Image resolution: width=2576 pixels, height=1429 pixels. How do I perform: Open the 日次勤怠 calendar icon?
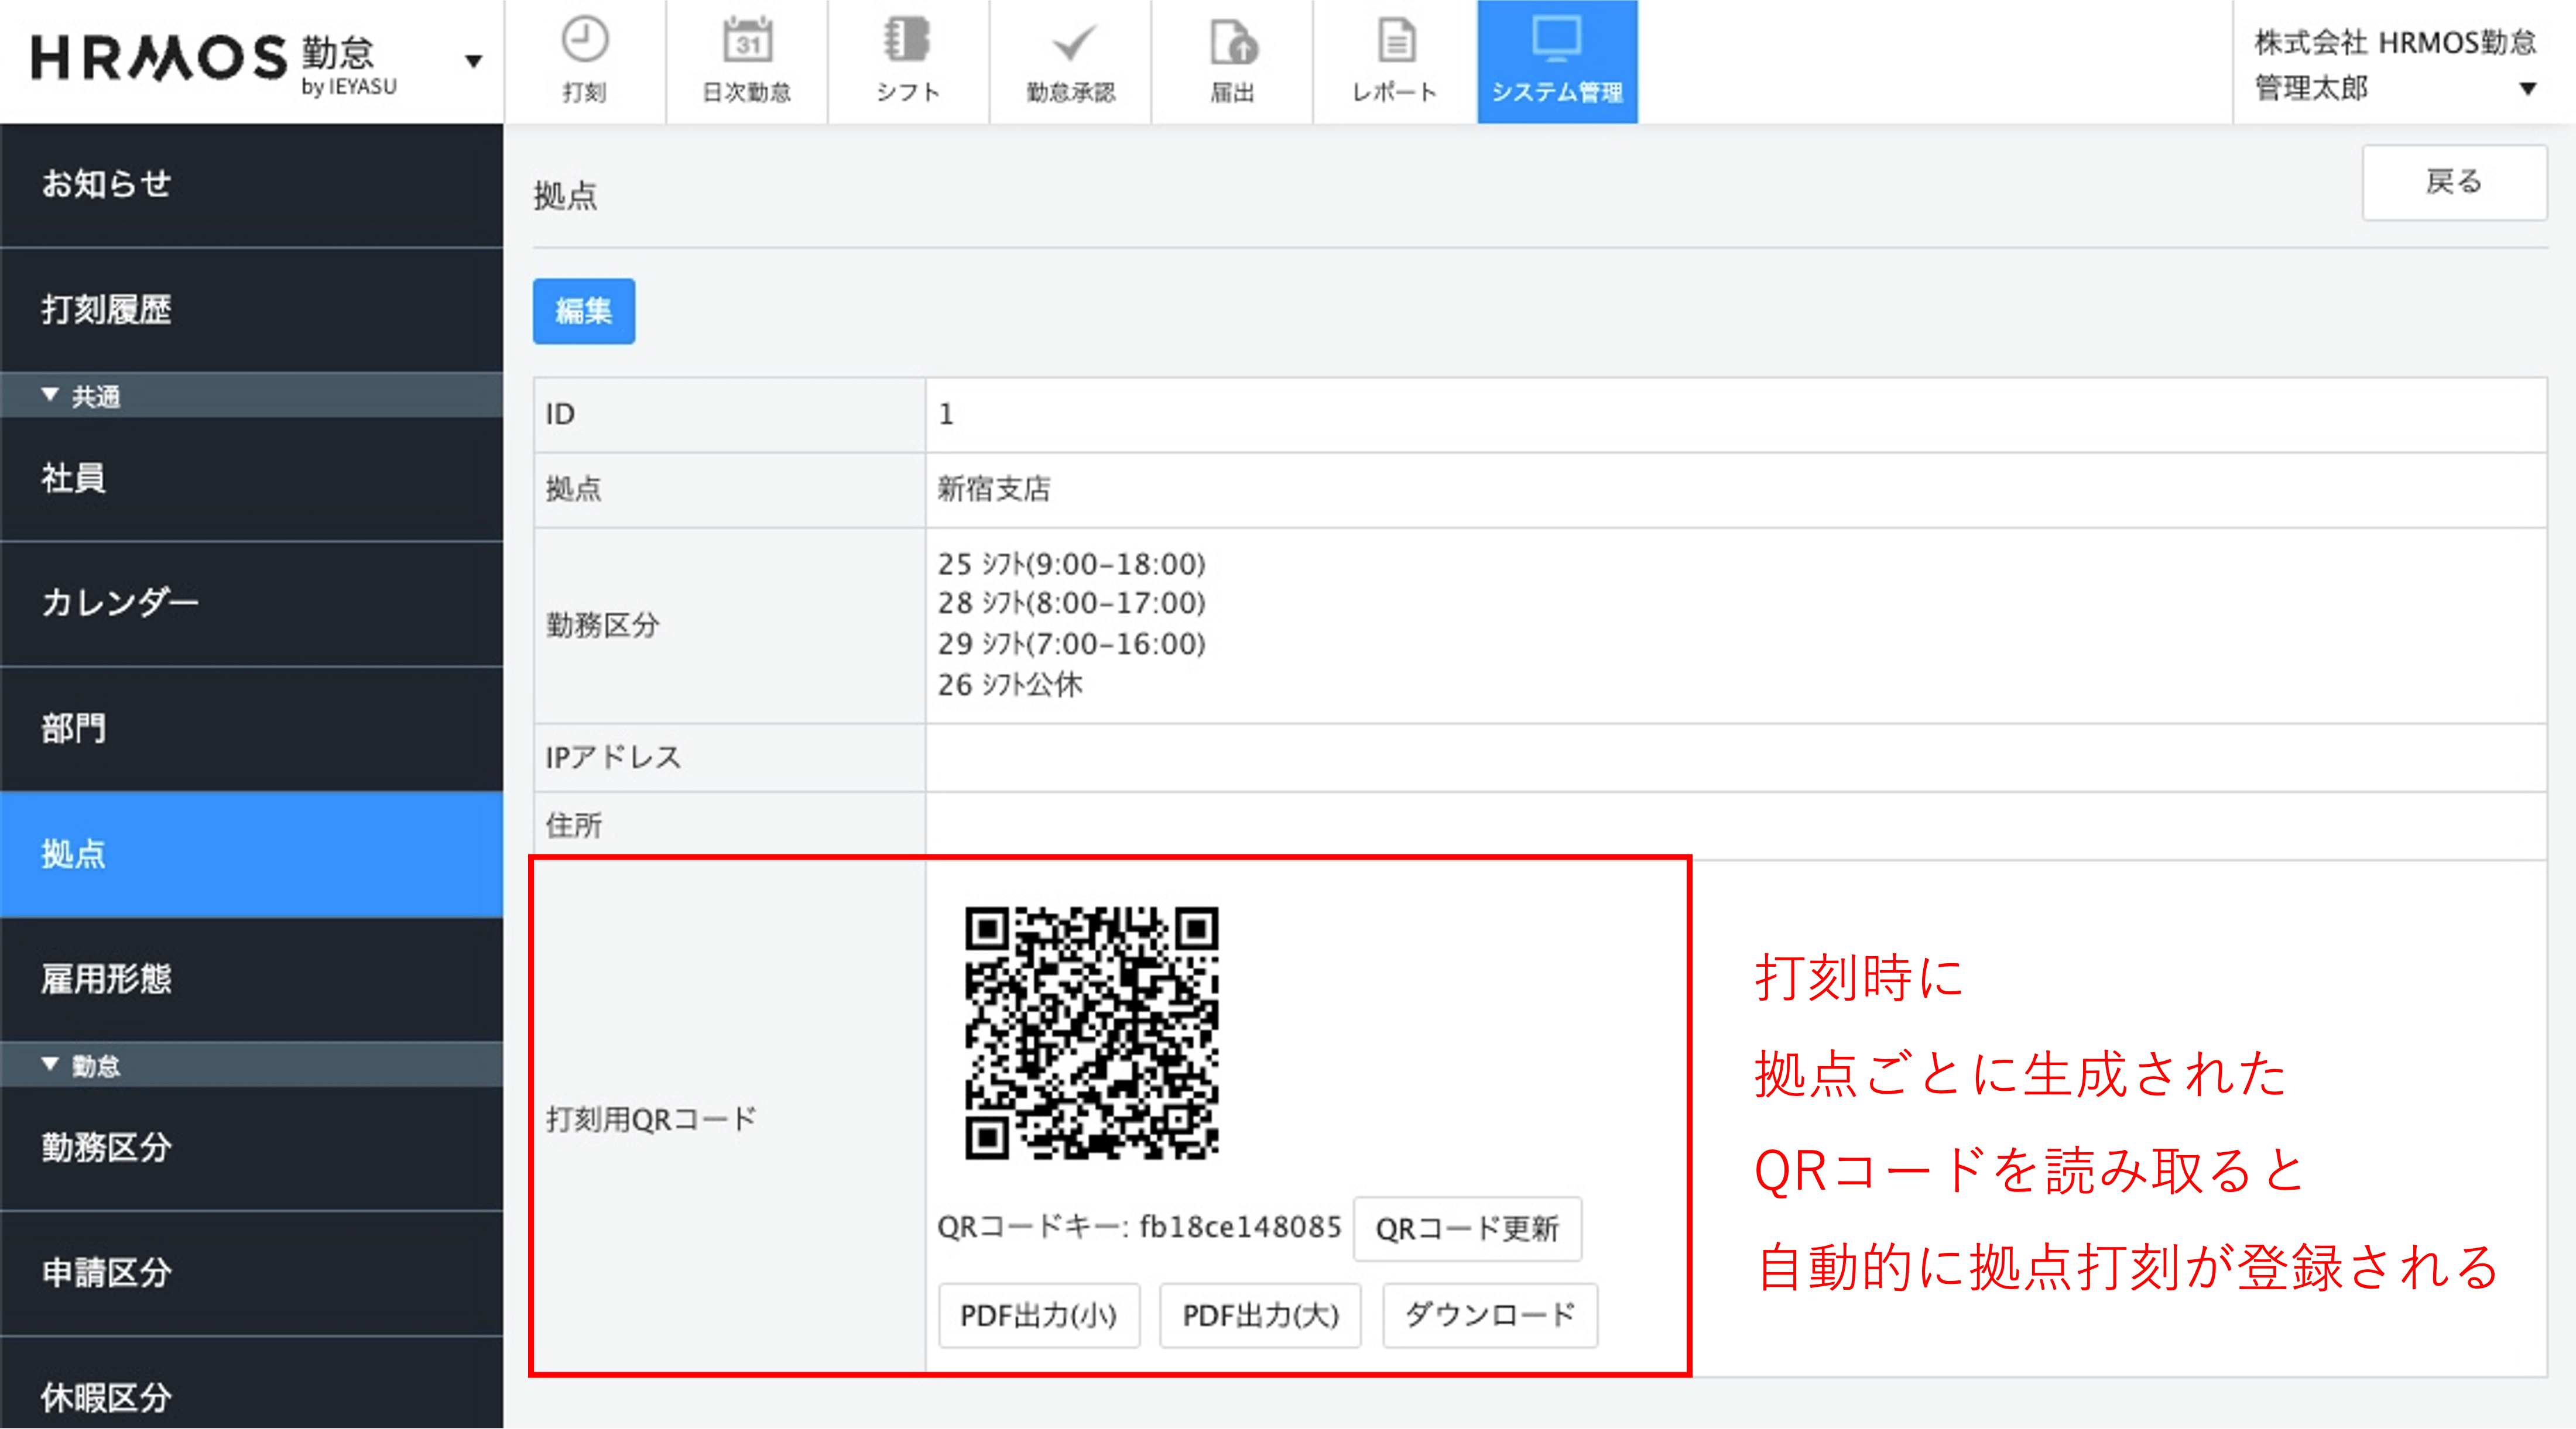pos(747,61)
